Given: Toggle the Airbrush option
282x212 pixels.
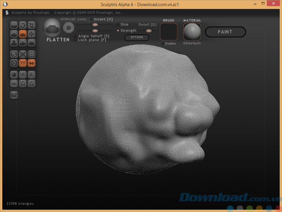Looking at the screenshot, I should [x=68, y=19].
